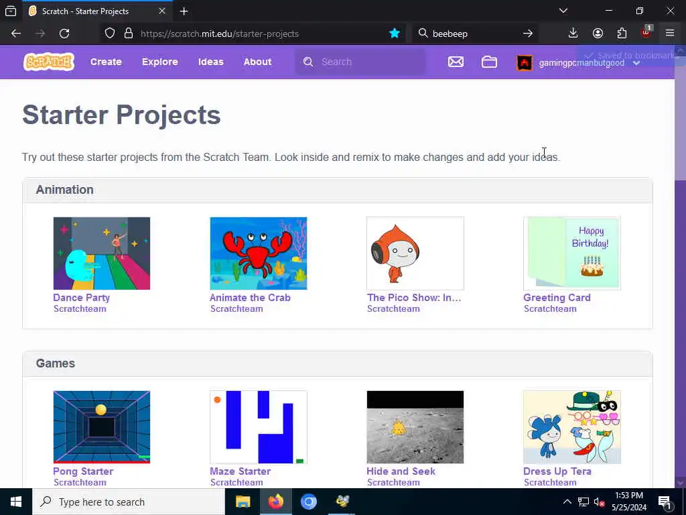
Task: Click Scratchteam under Greeting Card
Action: coord(550,308)
